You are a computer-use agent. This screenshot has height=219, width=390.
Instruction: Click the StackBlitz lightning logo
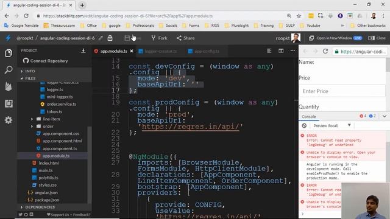[x=8, y=38]
